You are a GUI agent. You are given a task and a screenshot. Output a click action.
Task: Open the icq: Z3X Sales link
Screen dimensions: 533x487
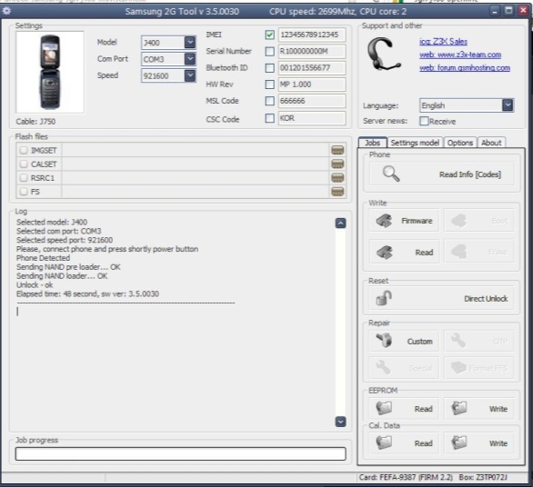443,42
